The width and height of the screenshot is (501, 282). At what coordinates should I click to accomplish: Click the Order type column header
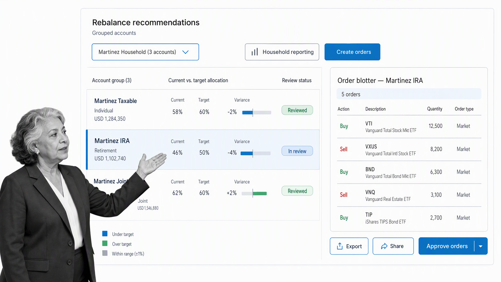pyautogui.click(x=464, y=109)
